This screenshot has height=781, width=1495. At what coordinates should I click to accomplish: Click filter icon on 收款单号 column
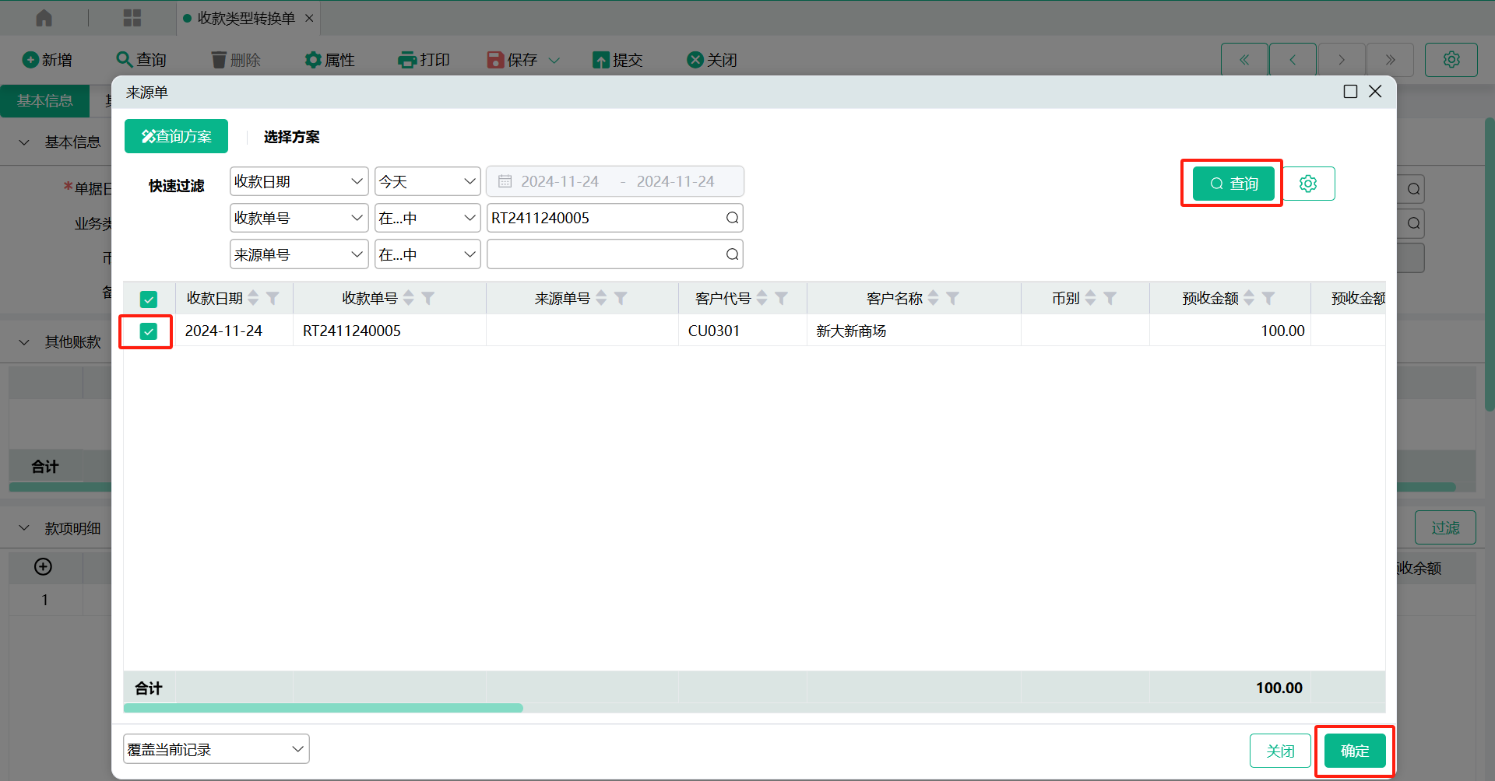[428, 299]
